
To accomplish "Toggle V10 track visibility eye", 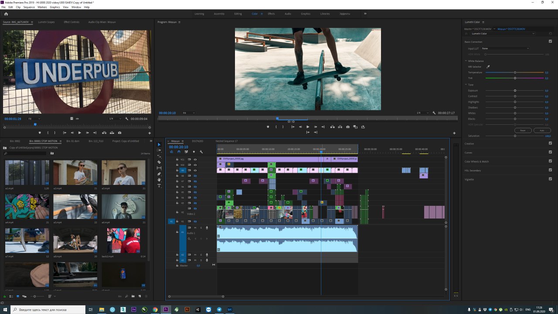I will [195, 165].
